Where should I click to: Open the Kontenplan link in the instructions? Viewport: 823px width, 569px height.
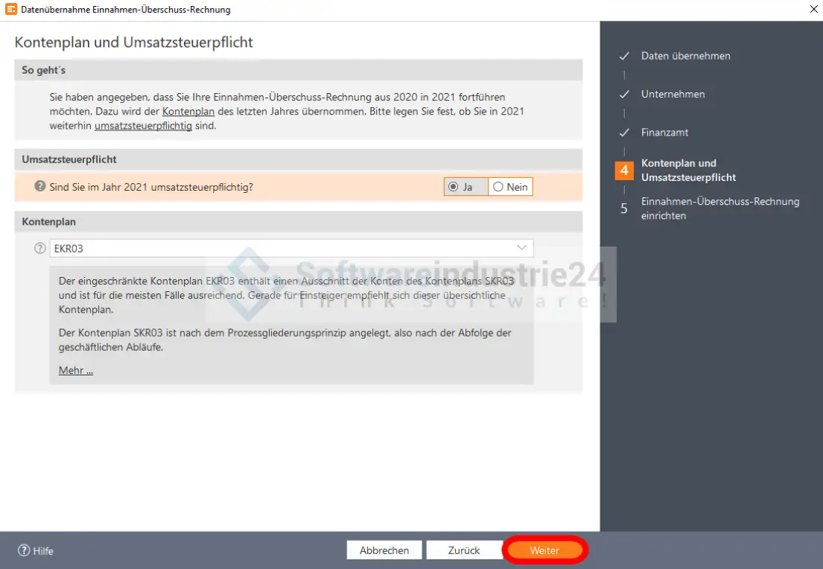tap(188, 112)
